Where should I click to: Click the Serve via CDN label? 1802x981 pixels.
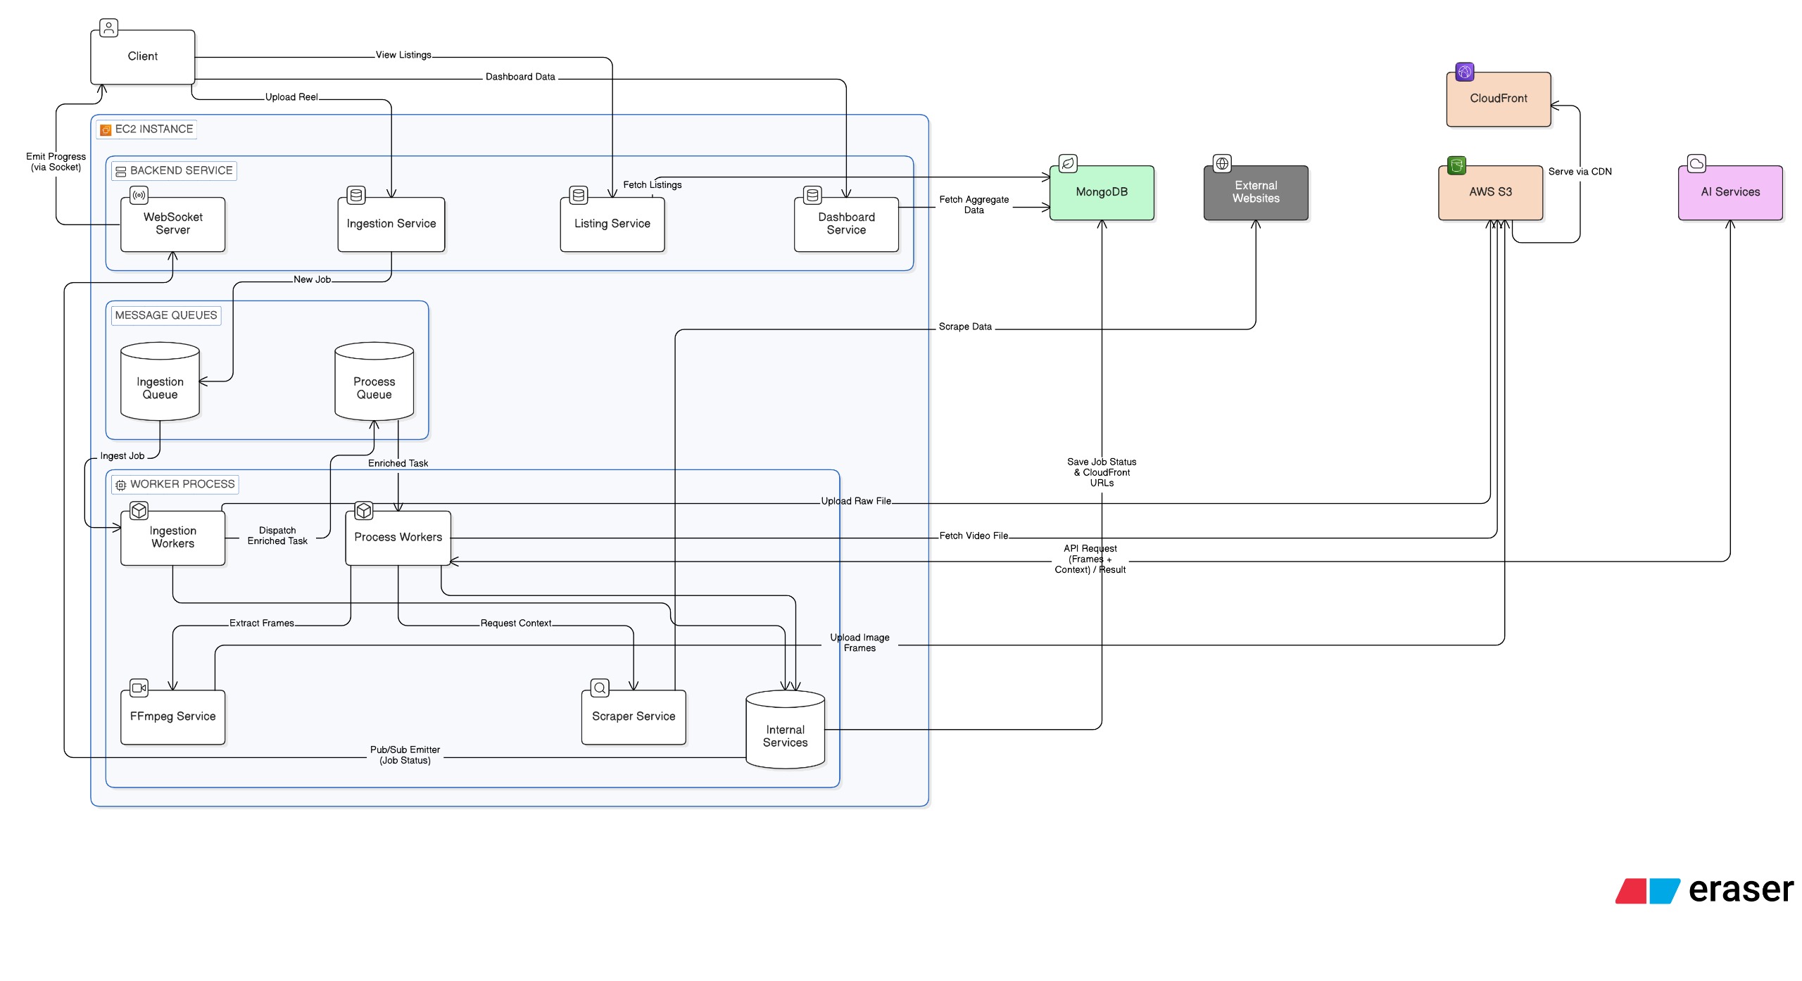[1580, 172]
